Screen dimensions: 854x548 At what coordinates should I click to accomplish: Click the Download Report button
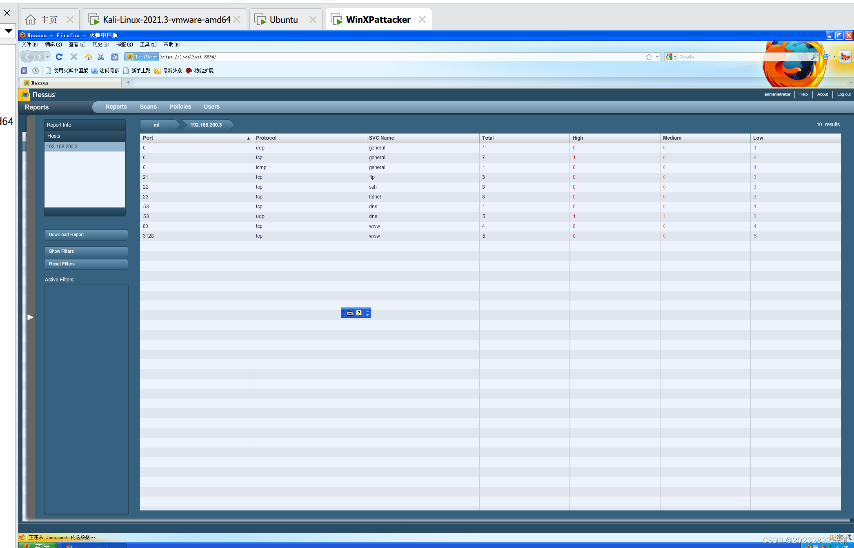(x=86, y=235)
